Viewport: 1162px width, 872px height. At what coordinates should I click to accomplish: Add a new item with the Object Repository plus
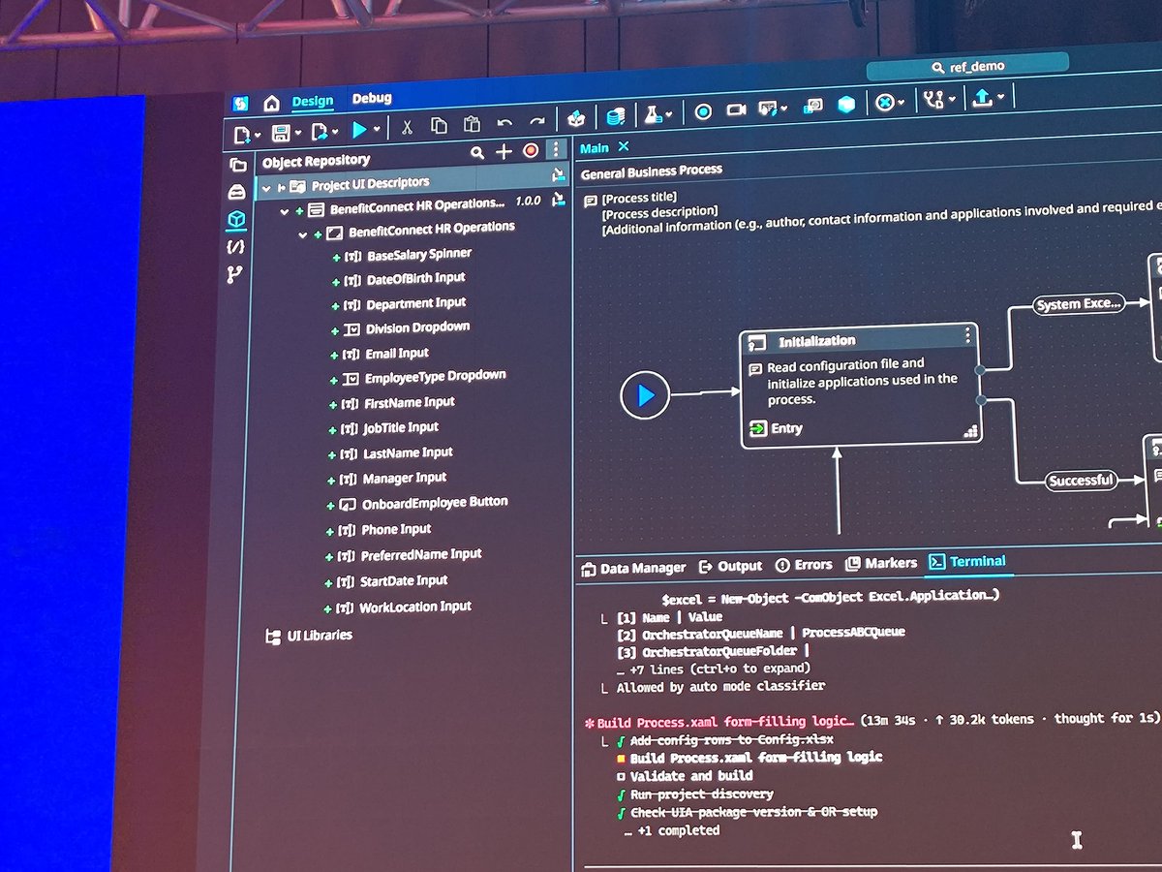click(x=504, y=152)
